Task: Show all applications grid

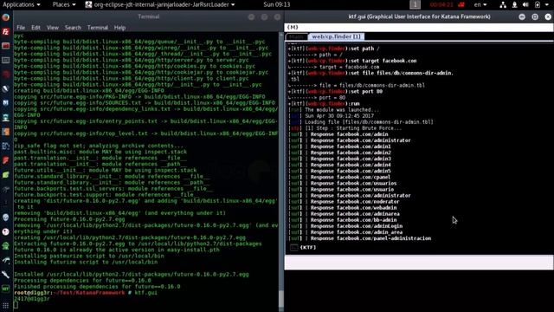Action: click(x=6, y=305)
